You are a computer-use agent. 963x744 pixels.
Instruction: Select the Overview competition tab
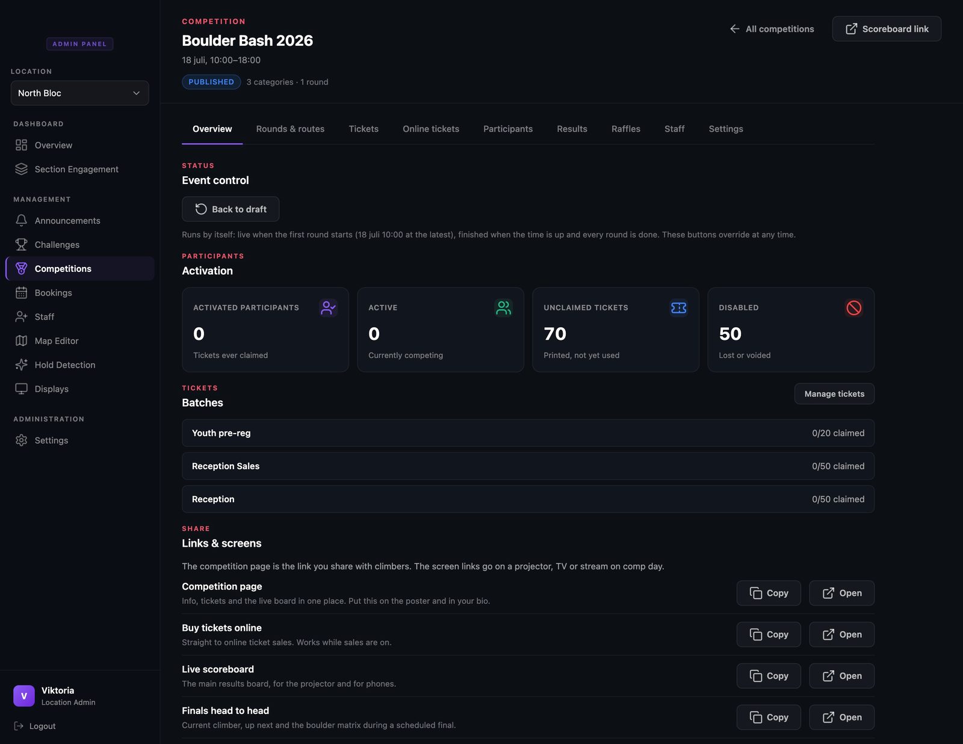(x=212, y=129)
